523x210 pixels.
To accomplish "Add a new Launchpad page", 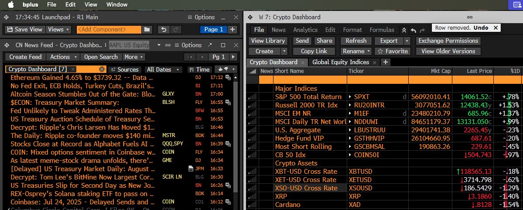I will tap(232, 29).
